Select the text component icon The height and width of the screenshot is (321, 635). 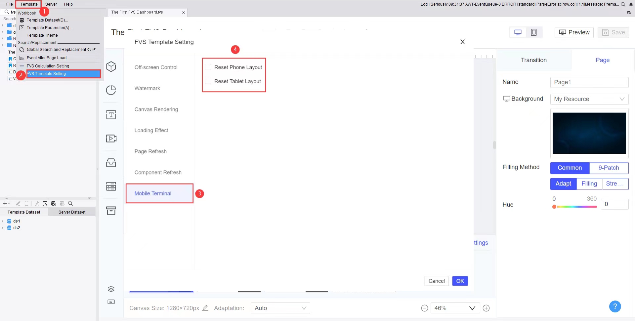click(x=111, y=115)
